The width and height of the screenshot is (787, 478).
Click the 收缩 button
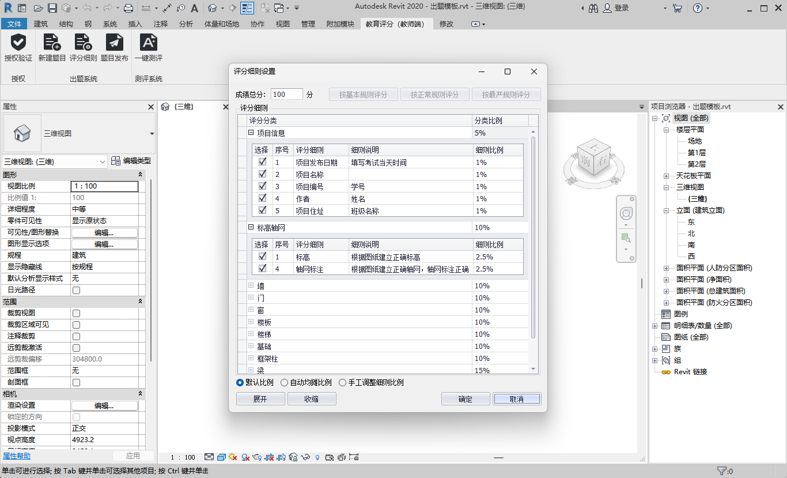pyautogui.click(x=312, y=399)
